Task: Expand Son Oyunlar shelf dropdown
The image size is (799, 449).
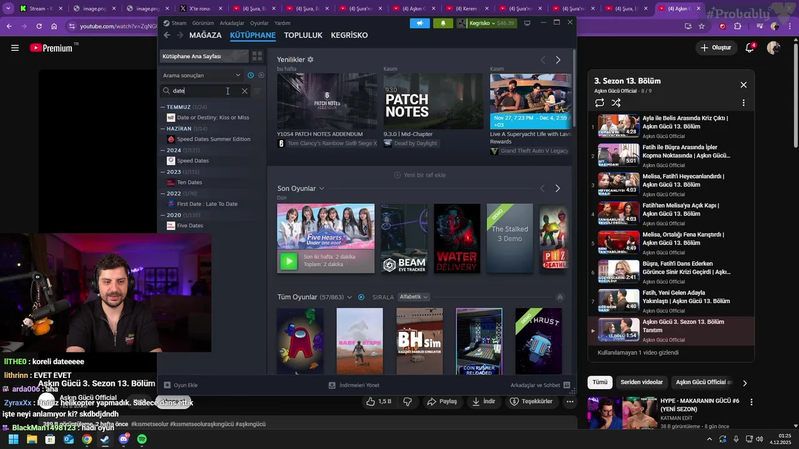Action: pos(322,188)
